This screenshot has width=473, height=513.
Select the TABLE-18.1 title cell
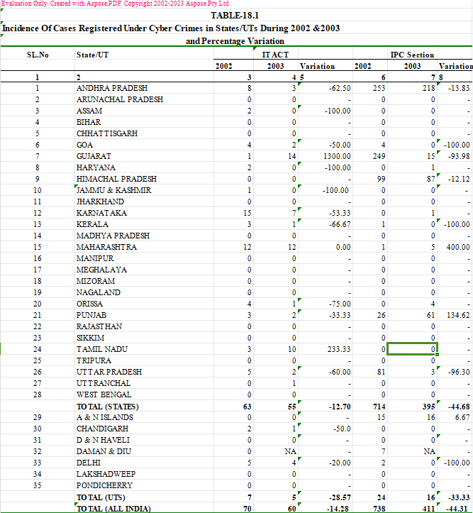click(x=236, y=16)
